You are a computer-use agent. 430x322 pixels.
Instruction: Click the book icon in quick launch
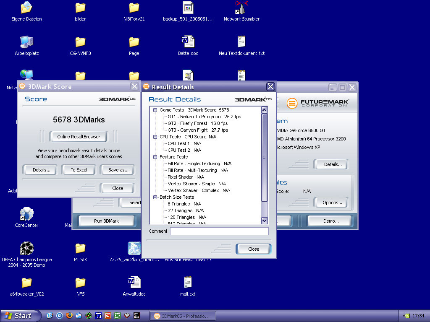(127, 316)
